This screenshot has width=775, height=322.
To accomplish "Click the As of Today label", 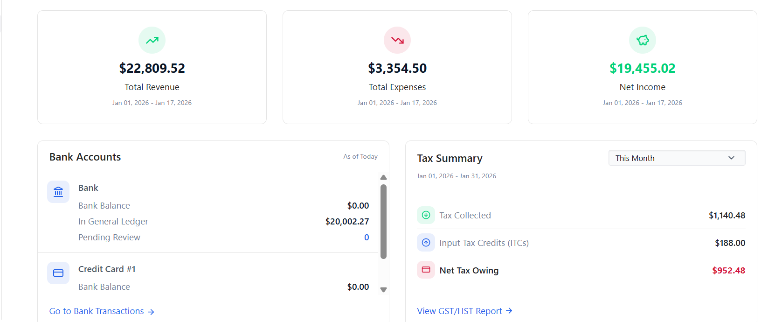I will click(x=360, y=156).
